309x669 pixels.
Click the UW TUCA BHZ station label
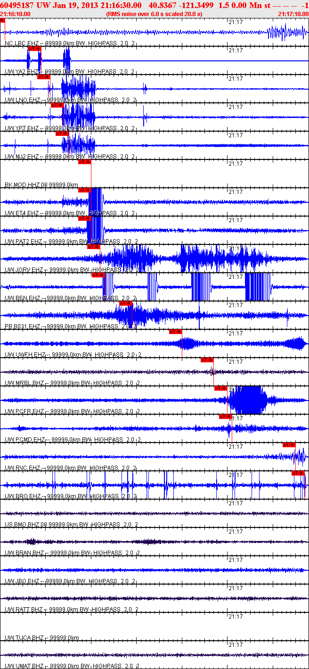[x=42, y=638]
